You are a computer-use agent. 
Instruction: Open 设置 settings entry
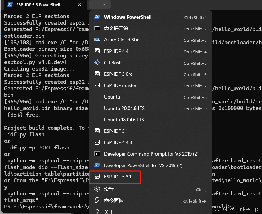(151, 189)
